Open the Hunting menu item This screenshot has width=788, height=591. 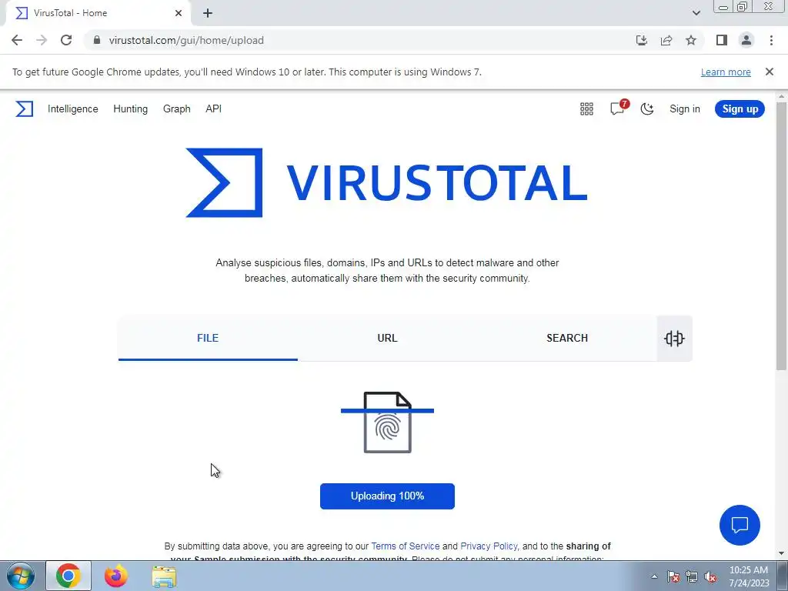coord(131,109)
